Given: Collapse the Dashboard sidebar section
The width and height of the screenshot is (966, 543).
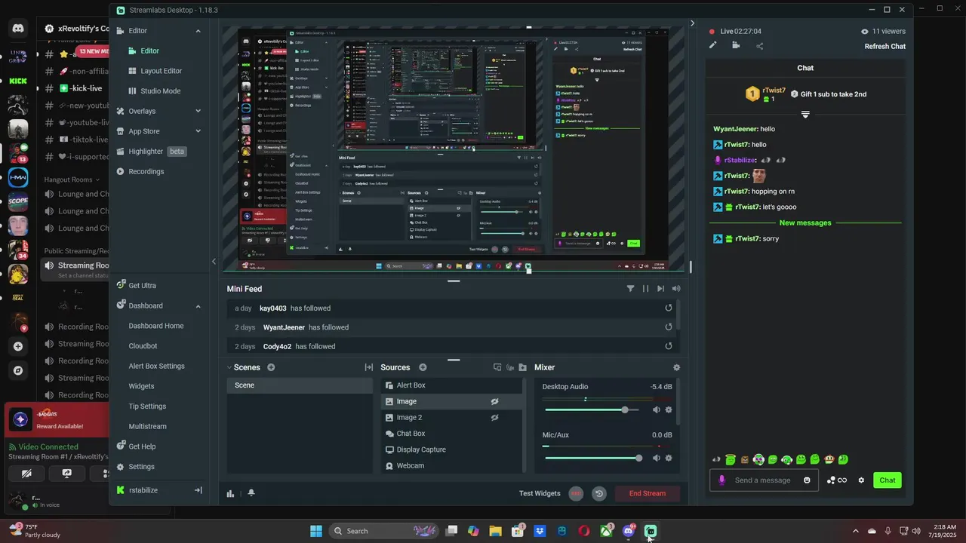Looking at the screenshot, I should coord(198,305).
